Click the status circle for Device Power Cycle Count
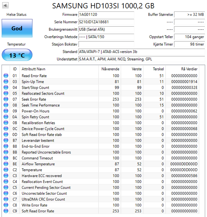This screenshot has width=207, height=217. [6, 129]
